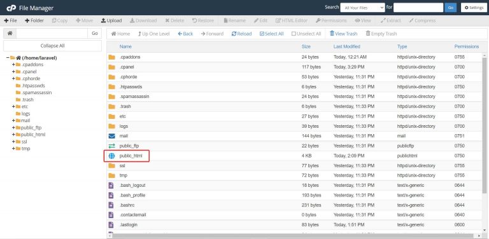The width and height of the screenshot is (489, 239).
Task: Open View Trash
Action: (343, 34)
